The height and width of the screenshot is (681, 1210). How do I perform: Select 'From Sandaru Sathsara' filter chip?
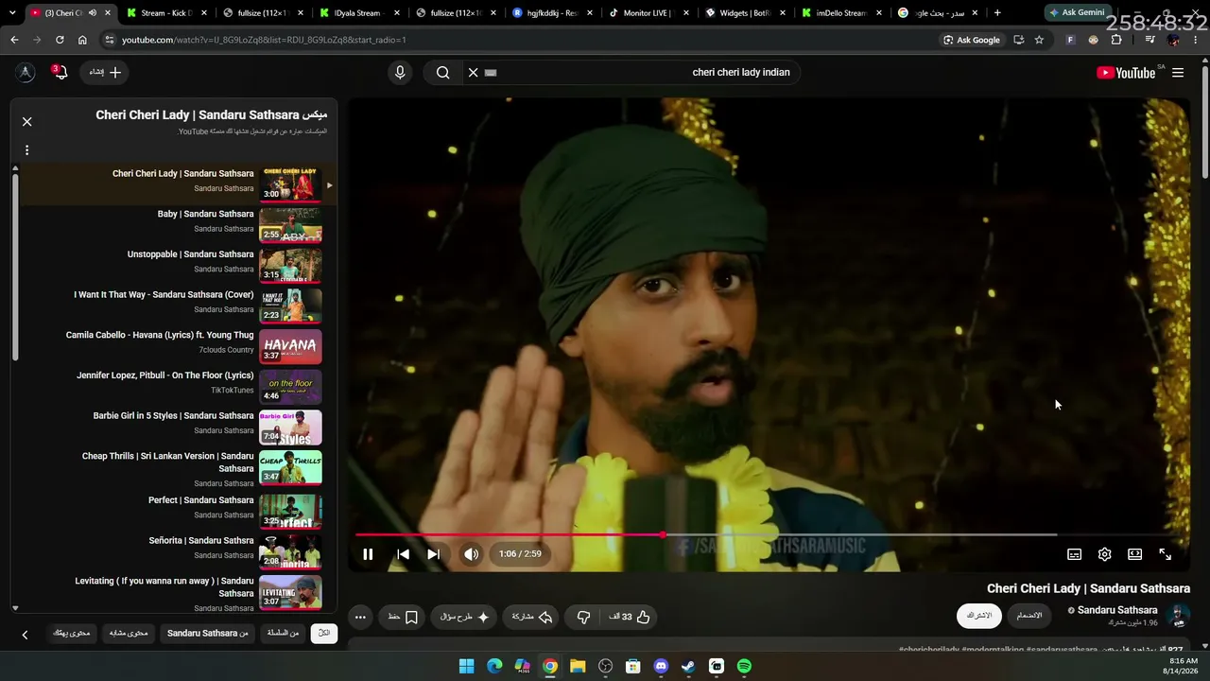208,633
